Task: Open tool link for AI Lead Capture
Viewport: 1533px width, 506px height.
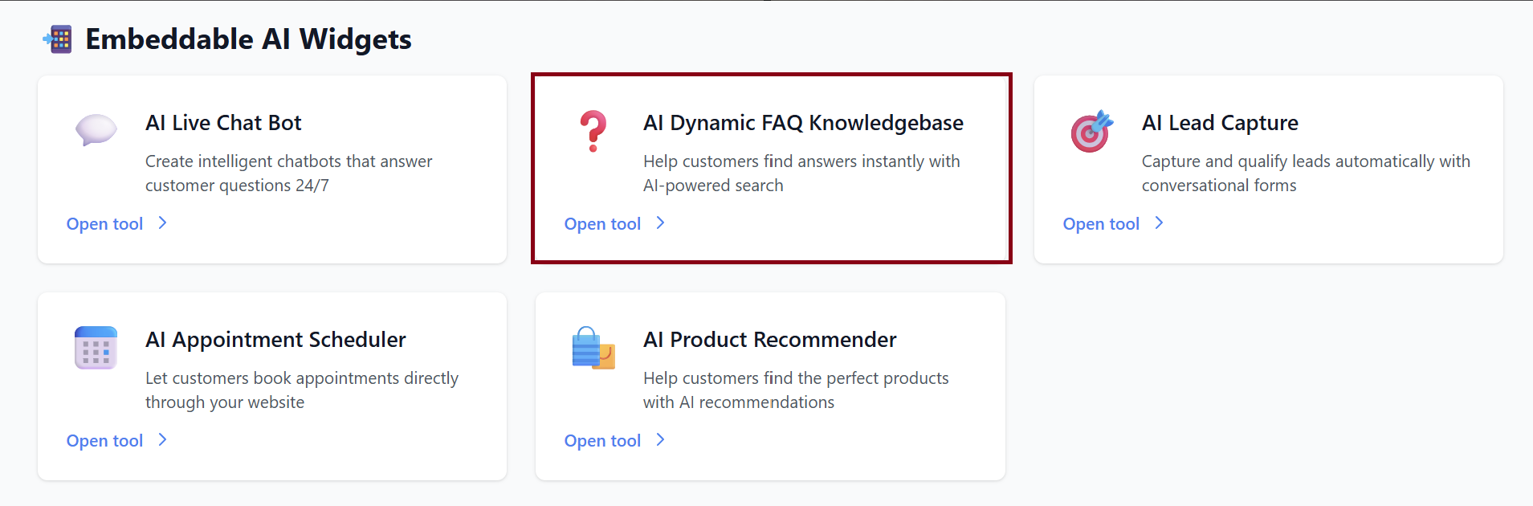Action: coord(1101,224)
